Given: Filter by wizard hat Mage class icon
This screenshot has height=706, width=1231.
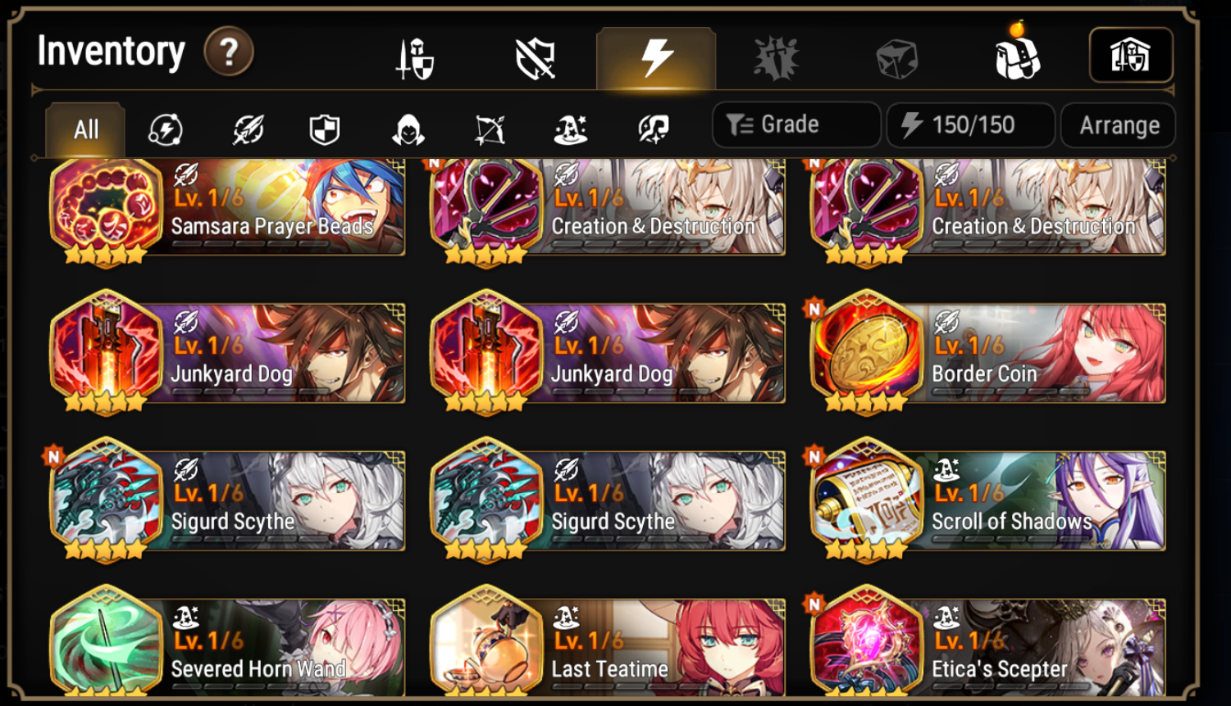Looking at the screenshot, I should click(571, 129).
